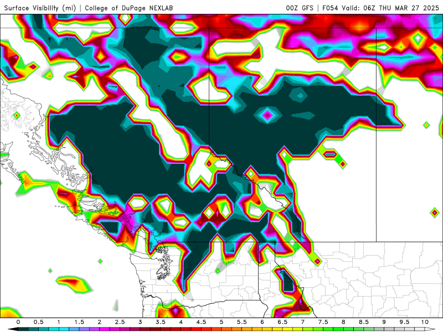Image resolution: width=443 pixels, height=332 pixels.
Task: Click the '10' label on the color scale
Action: coord(425,322)
